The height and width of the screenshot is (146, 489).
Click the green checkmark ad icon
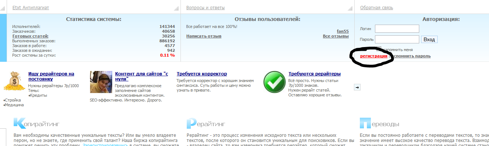click(275, 82)
